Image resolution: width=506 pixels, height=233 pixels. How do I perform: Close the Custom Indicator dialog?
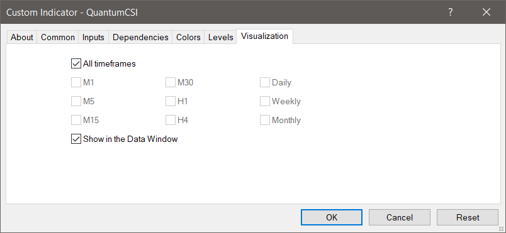coord(486,12)
